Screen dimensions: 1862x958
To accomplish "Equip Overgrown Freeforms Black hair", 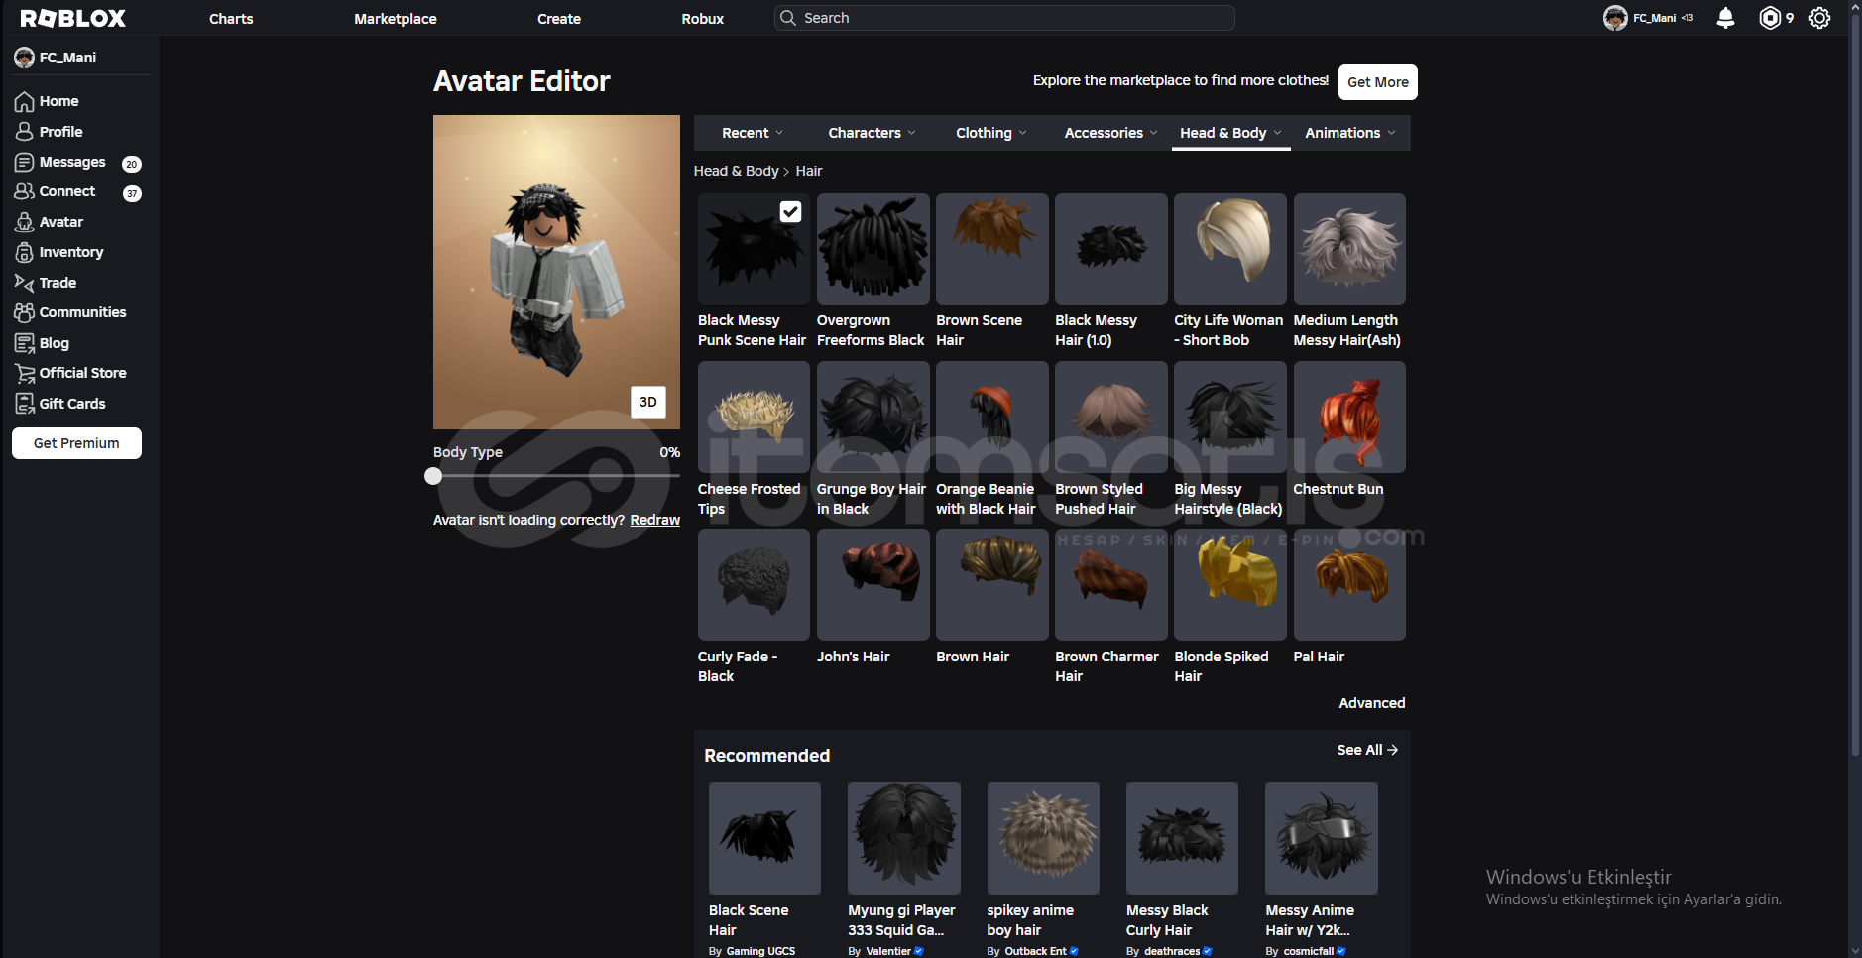I will click(873, 249).
